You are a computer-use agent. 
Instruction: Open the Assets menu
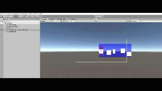coord(9,14)
